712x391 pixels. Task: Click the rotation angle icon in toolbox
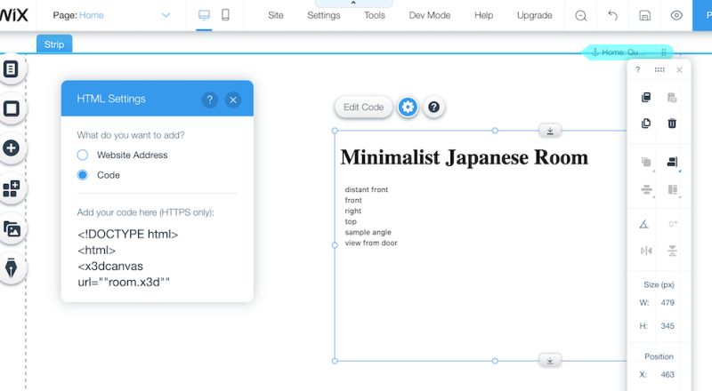644,224
